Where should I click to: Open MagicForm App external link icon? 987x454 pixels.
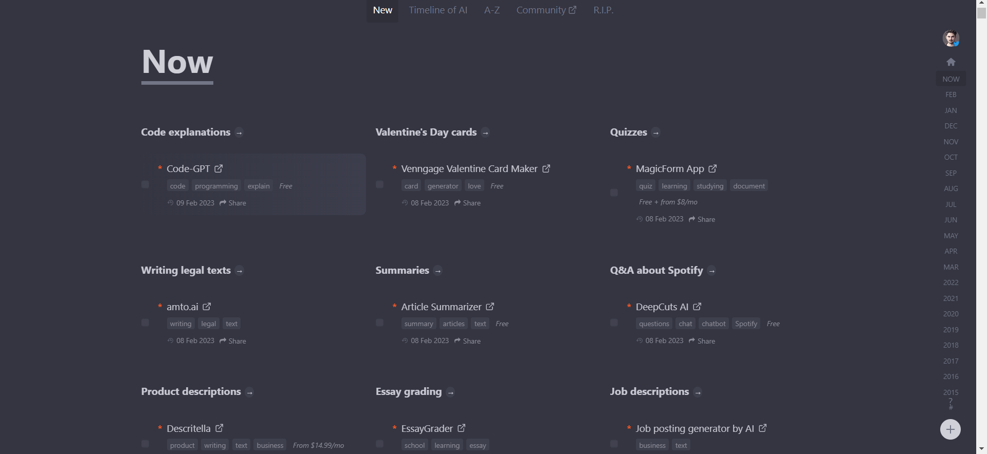tap(712, 168)
